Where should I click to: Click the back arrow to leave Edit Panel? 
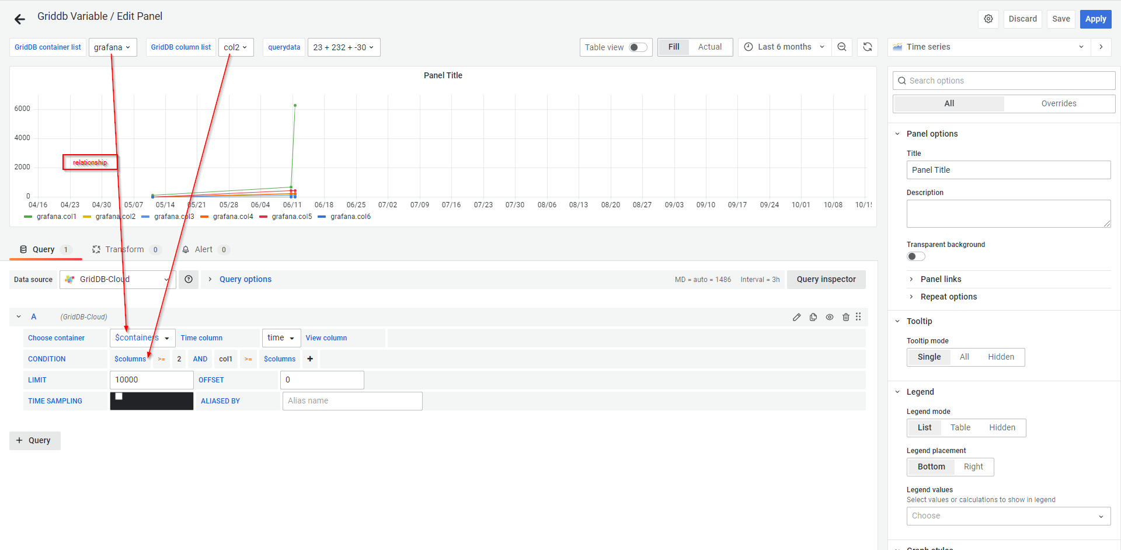tap(20, 19)
